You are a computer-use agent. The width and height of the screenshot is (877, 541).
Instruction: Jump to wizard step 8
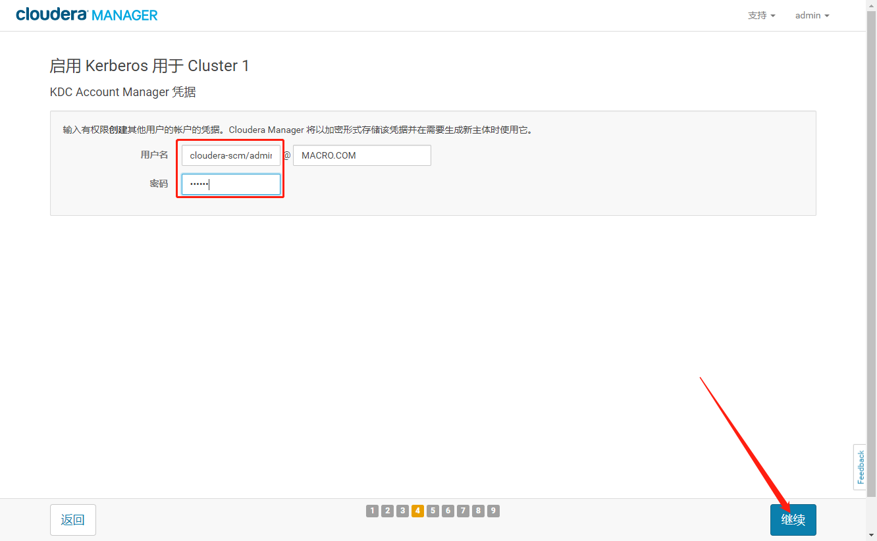click(x=478, y=511)
